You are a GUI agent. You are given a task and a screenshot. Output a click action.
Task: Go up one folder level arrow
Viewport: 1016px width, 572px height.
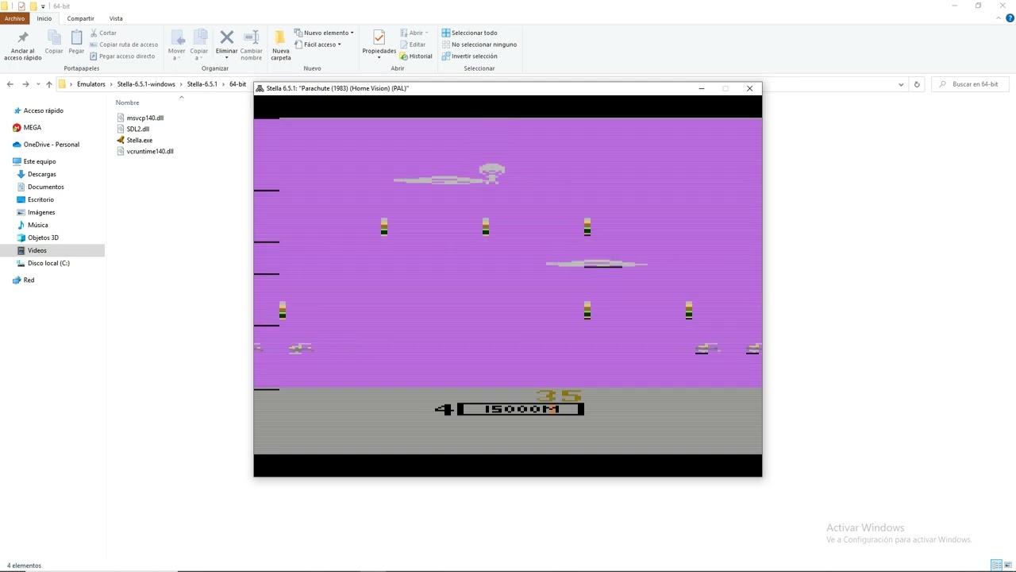[48, 84]
